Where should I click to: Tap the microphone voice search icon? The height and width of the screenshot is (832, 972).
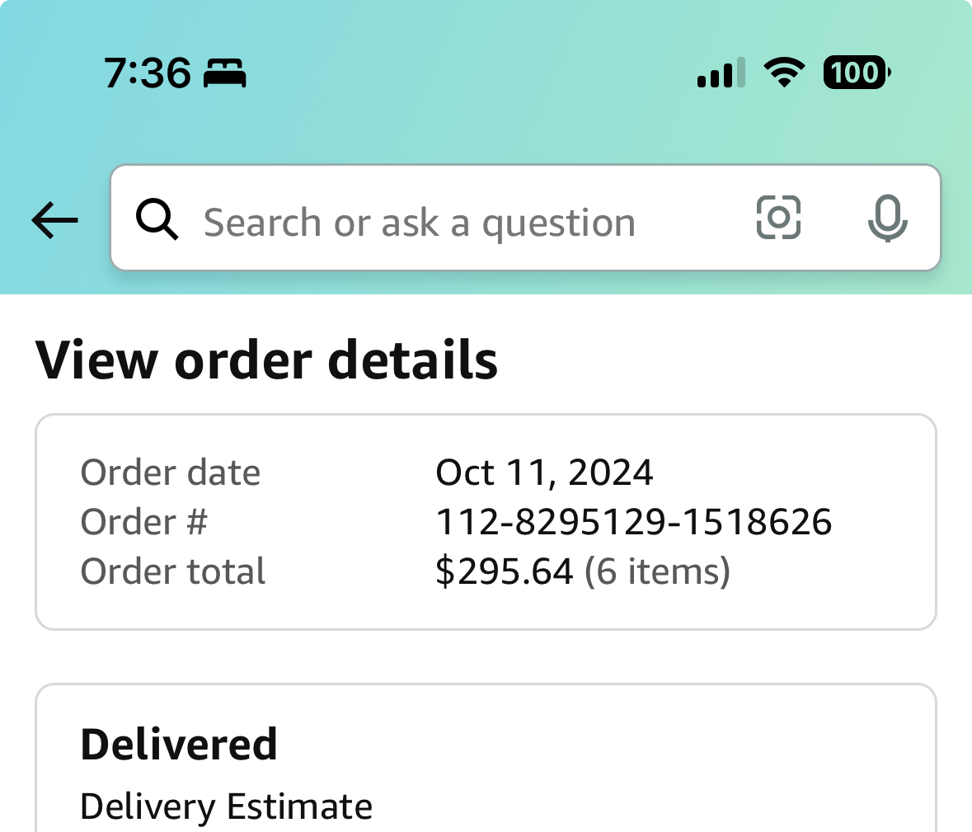(888, 218)
